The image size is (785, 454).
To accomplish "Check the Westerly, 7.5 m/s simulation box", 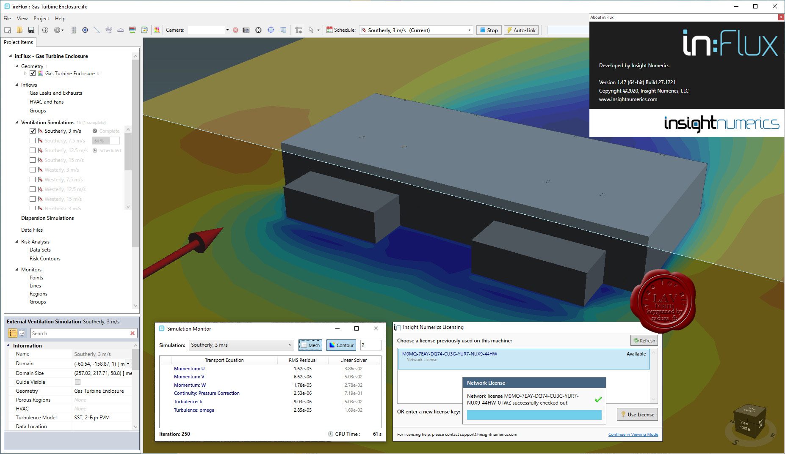I will (x=33, y=179).
